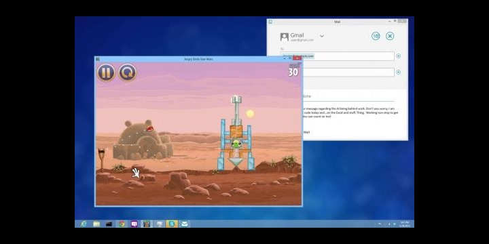
Task: Switch to Mail app taskbar icon
Action: pyautogui.click(x=184, y=224)
